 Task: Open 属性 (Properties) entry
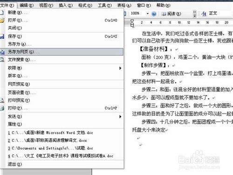62,124
